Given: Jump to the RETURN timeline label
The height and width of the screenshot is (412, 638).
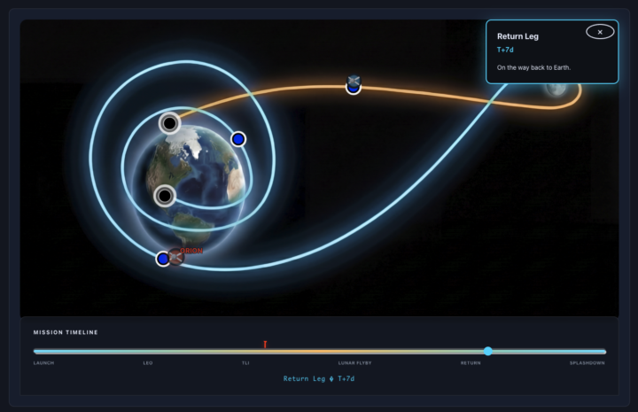Looking at the screenshot, I should [471, 362].
